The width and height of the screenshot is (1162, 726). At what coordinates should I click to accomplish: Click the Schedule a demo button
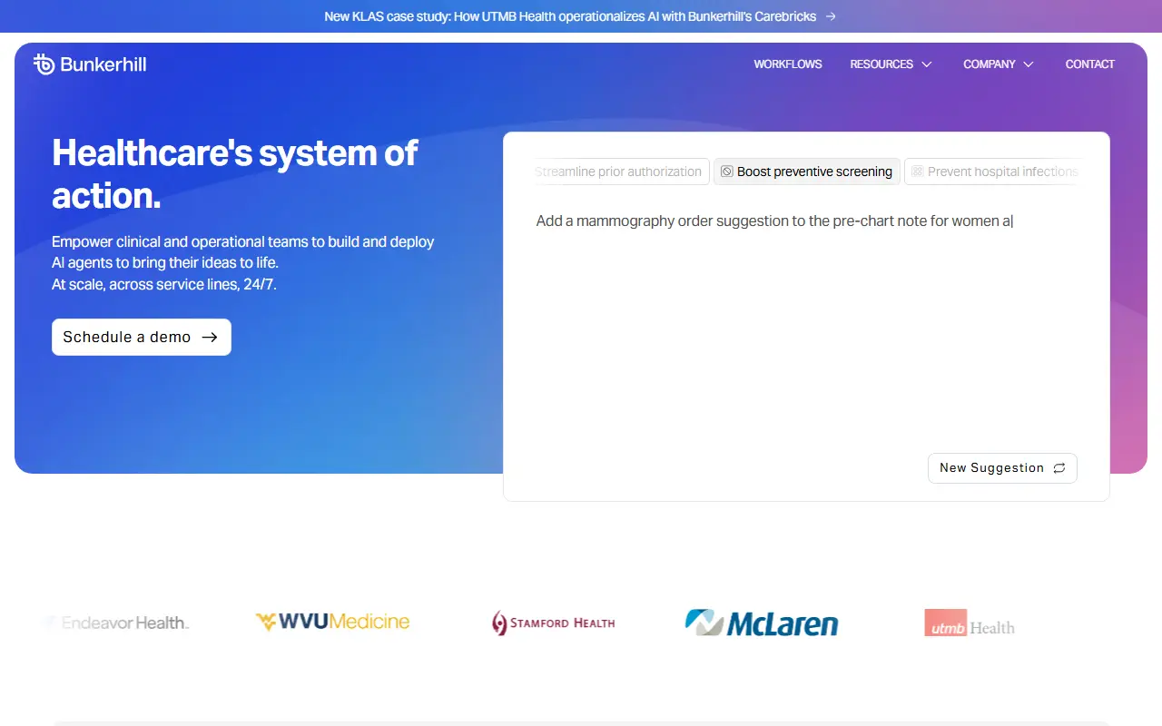point(142,337)
